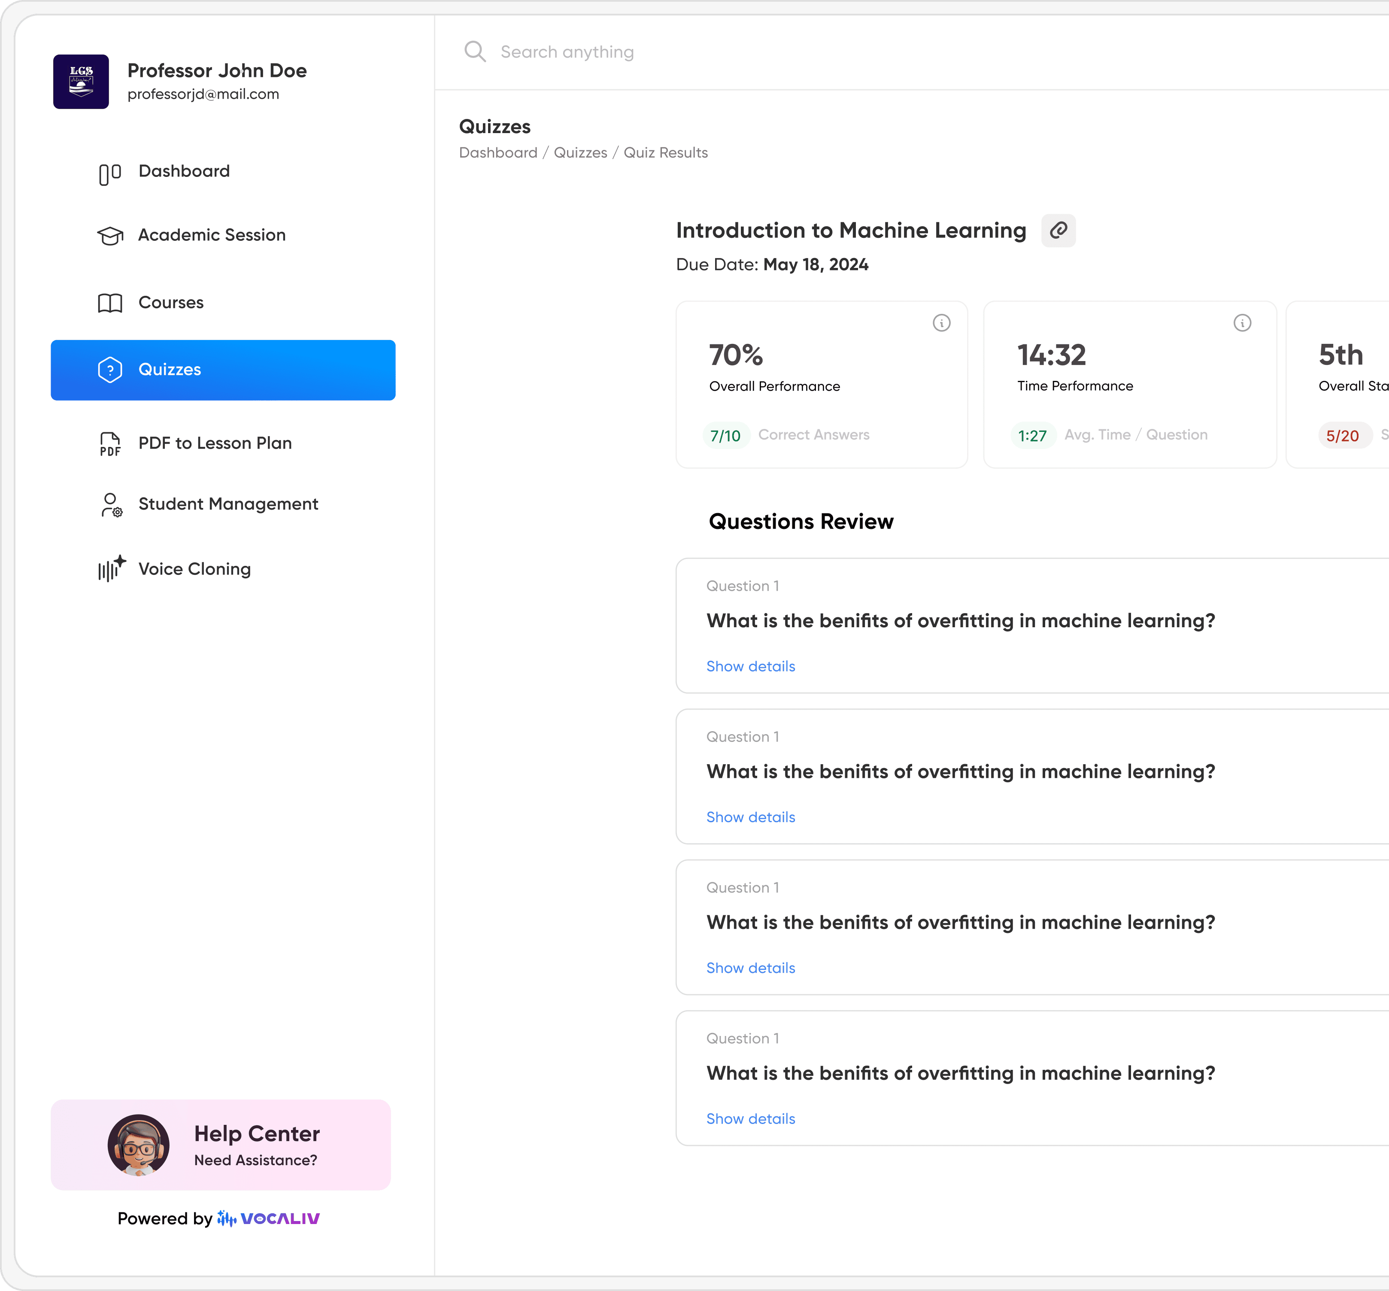Click the copy link icon beside quiz title
This screenshot has height=1291, width=1389.
coord(1058,231)
